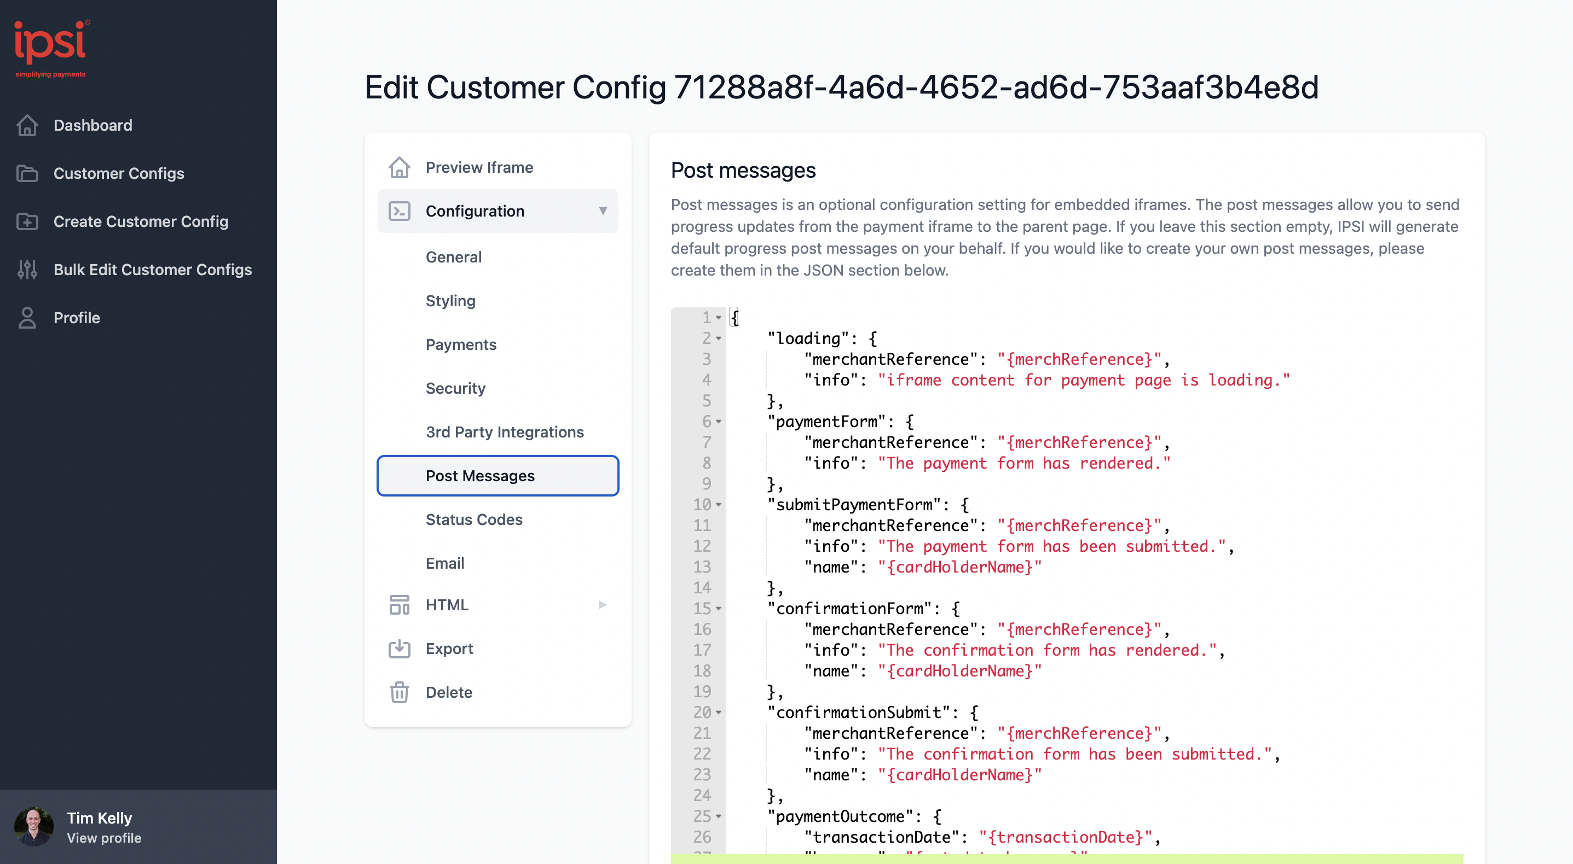Viewport: 1573px width, 864px height.
Task: Click the Configuration terminal icon
Action: (x=400, y=211)
